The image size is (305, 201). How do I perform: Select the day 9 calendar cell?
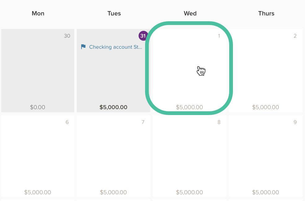pyautogui.click(x=265, y=156)
